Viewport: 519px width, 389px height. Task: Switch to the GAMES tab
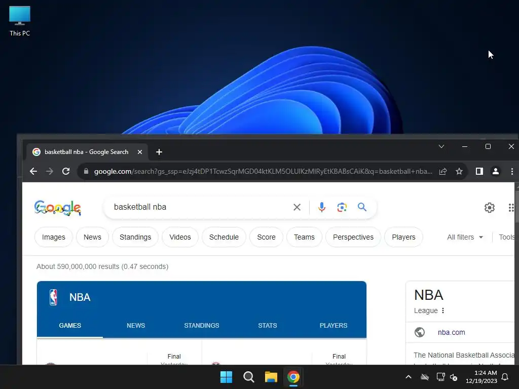tap(70, 326)
